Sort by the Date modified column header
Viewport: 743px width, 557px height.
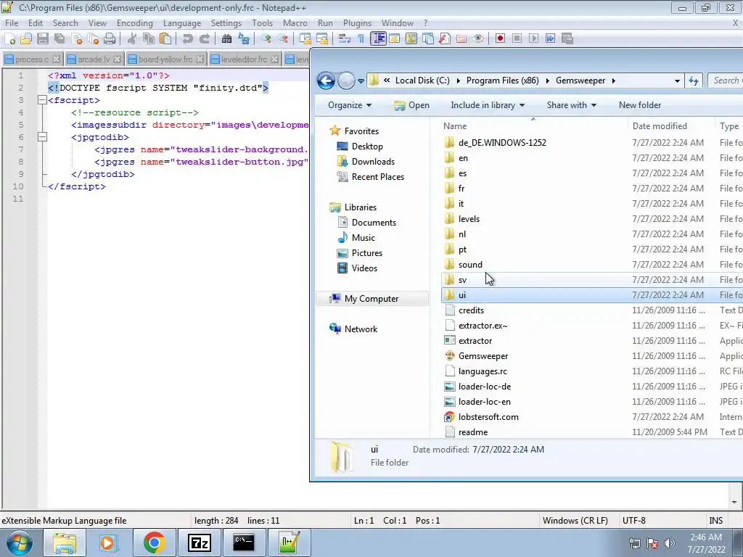point(659,126)
